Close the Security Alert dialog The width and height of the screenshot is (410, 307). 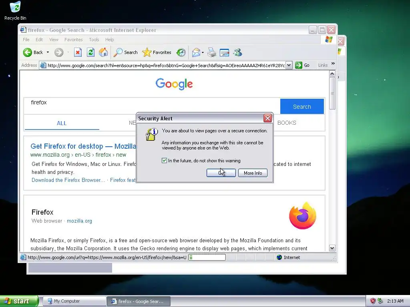click(x=267, y=118)
